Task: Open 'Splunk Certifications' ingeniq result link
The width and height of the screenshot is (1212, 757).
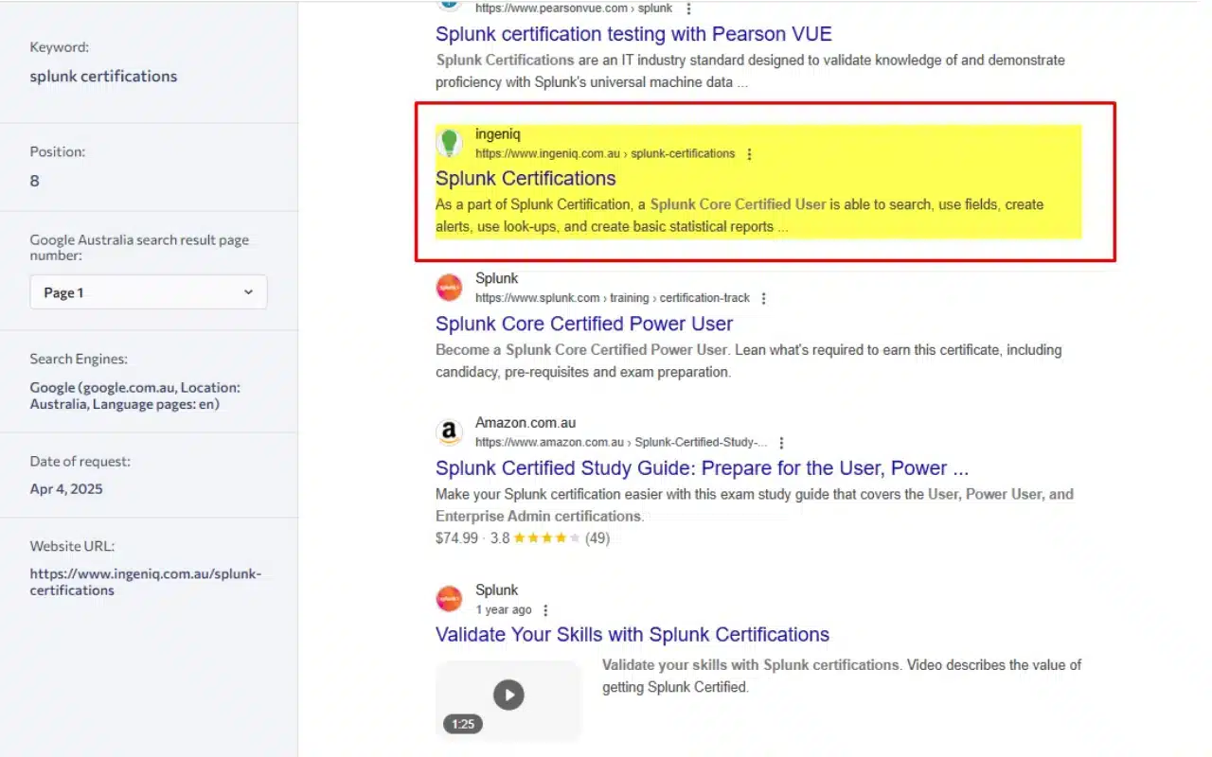Action: [x=526, y=179]
